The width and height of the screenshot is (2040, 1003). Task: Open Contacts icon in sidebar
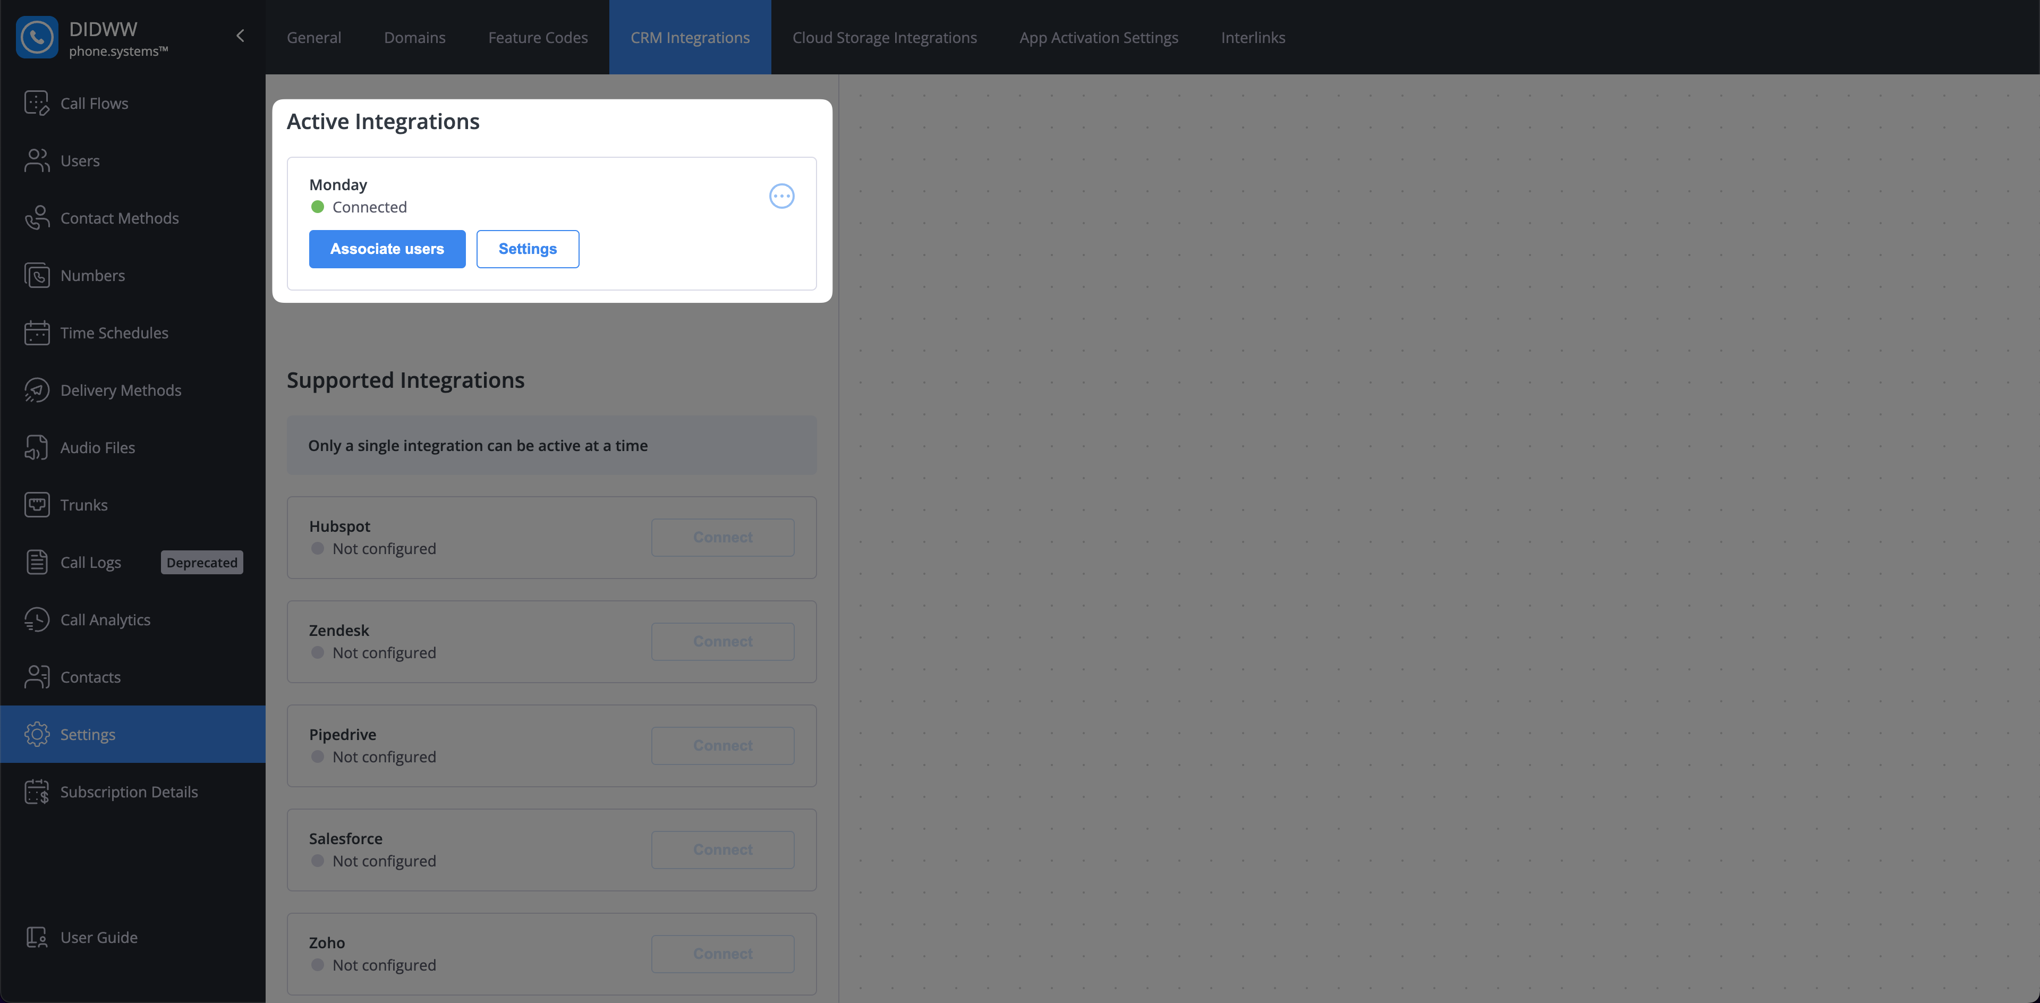click(x=37, y=677)
